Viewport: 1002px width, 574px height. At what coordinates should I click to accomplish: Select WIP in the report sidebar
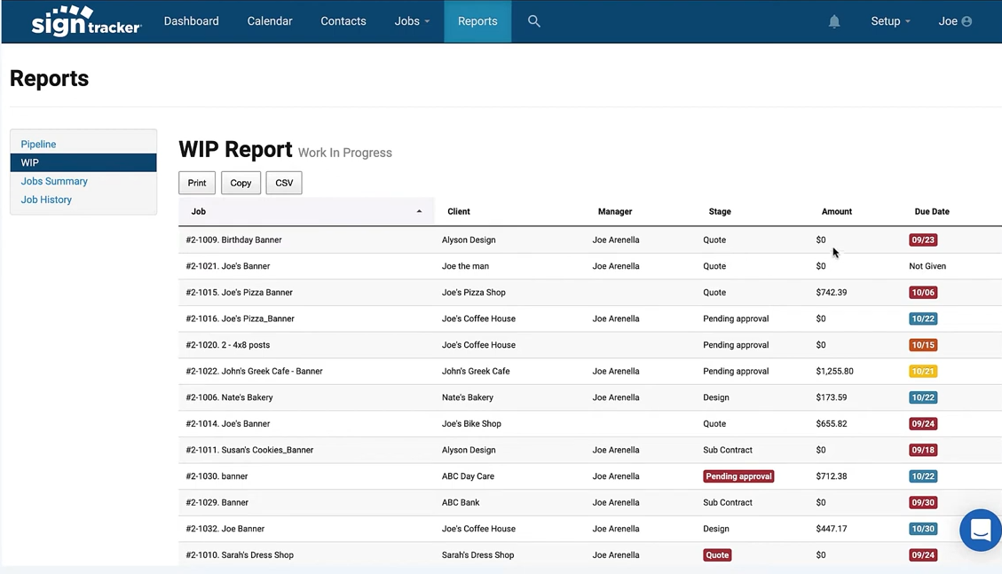pos(83,163)
